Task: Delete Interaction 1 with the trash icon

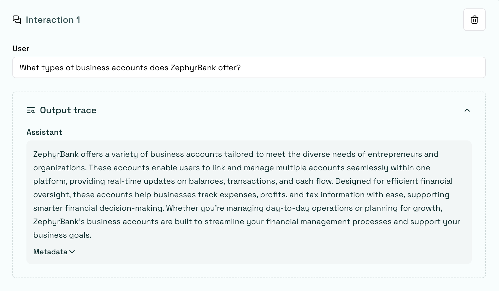Action: pyautogui.click(x=474, y=20)
